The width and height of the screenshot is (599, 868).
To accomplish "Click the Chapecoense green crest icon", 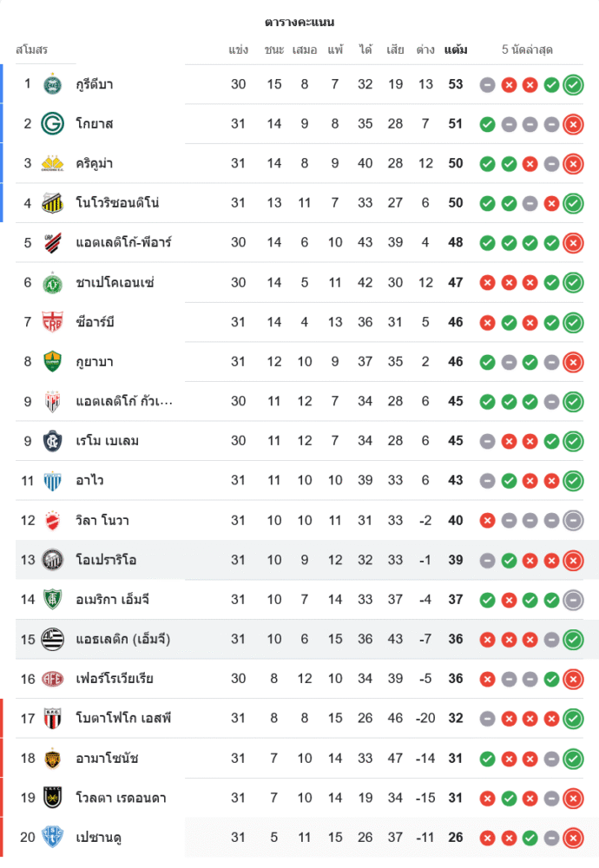I will (53, 282).
